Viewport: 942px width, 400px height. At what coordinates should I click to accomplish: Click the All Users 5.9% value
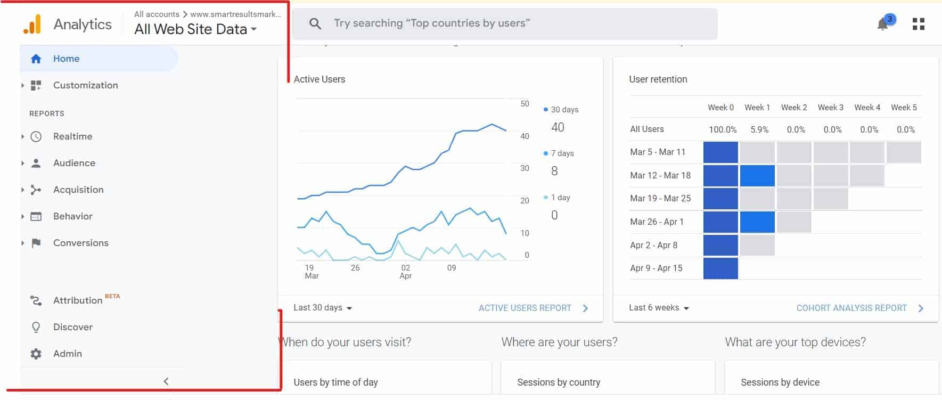[759, 129]
